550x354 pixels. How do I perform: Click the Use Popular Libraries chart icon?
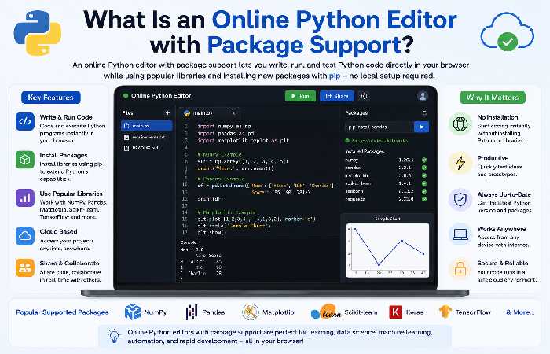point(25,198)
